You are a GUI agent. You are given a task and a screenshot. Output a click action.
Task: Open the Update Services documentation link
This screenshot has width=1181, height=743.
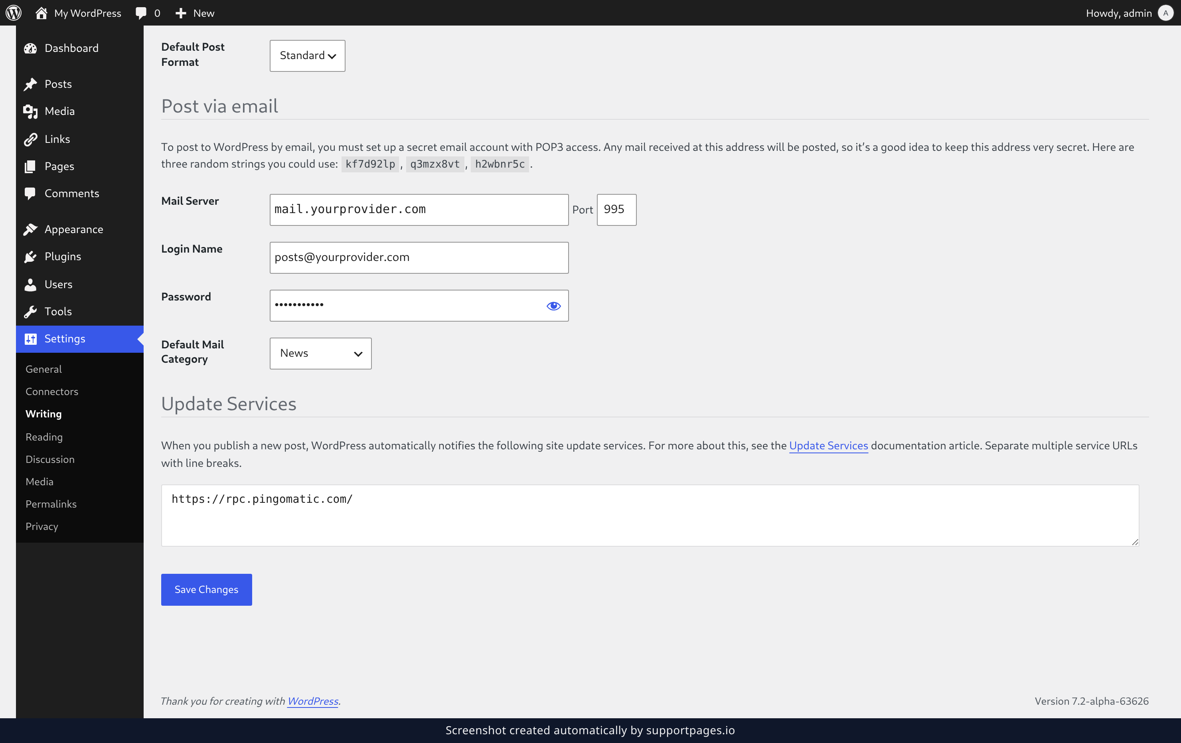click(x=828, y=445)
